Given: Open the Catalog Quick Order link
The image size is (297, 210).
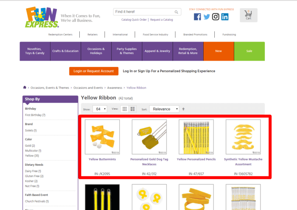Looking at the screenshot, I should [134, 20].
